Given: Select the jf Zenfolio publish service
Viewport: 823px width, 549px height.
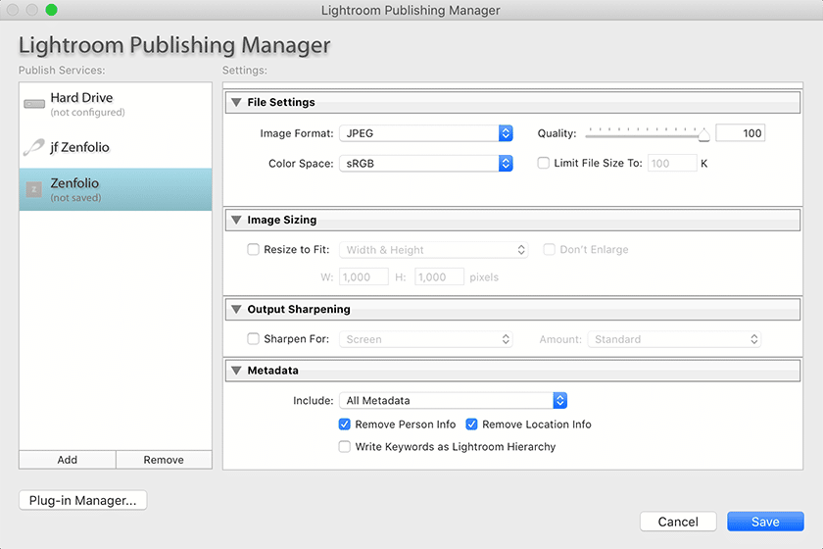Looking at the screenshot, I should coord(116,147).
